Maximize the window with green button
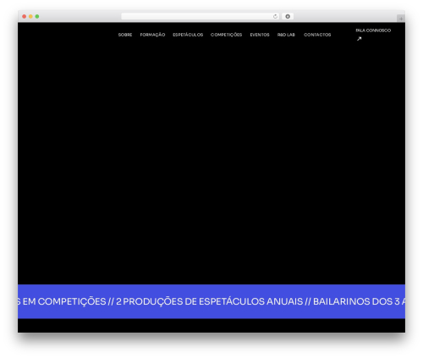423x358 pixels. [37, 17]
